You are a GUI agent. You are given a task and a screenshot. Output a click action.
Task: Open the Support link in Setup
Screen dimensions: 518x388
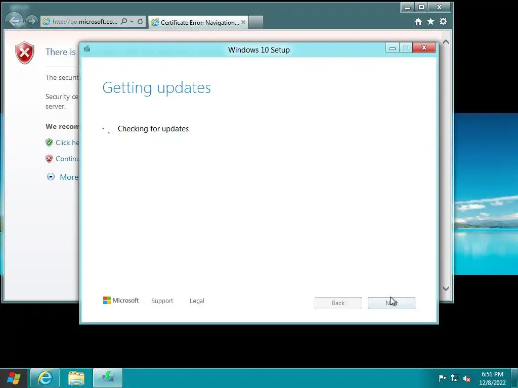(162, 301)
